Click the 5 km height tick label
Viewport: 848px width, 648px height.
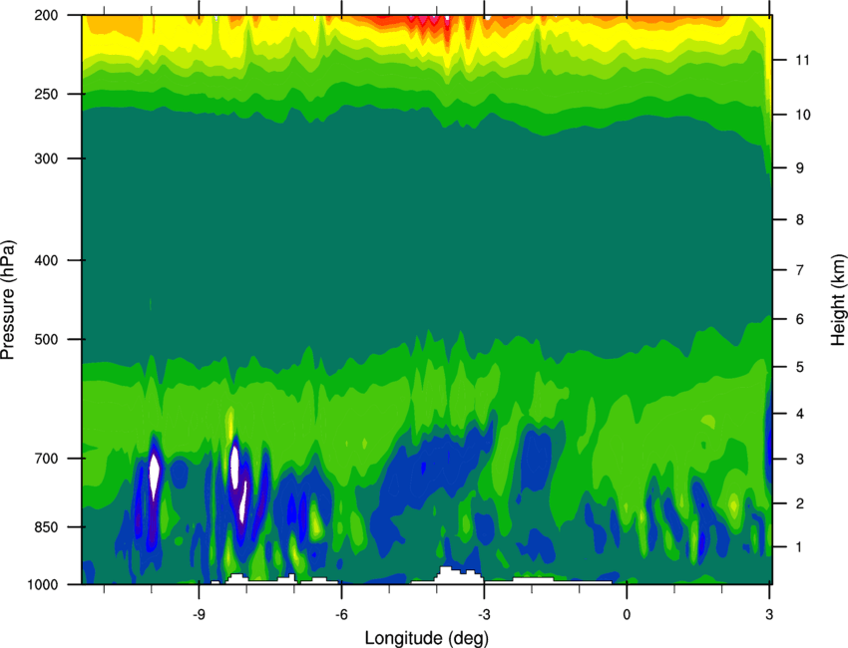coord(800,367)
